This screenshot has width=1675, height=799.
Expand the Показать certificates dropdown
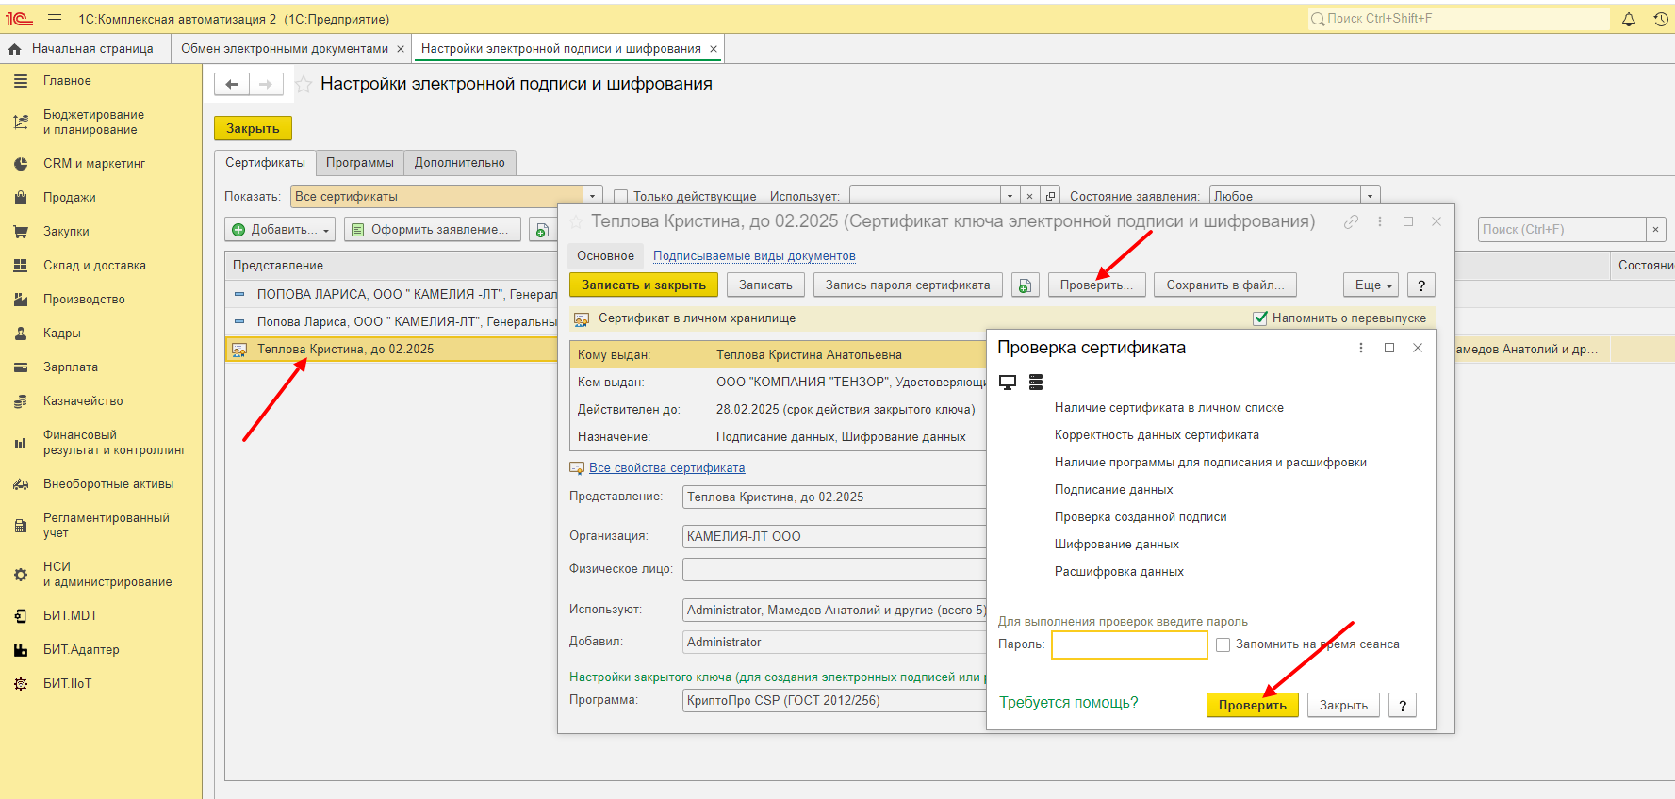pos(592,197)
